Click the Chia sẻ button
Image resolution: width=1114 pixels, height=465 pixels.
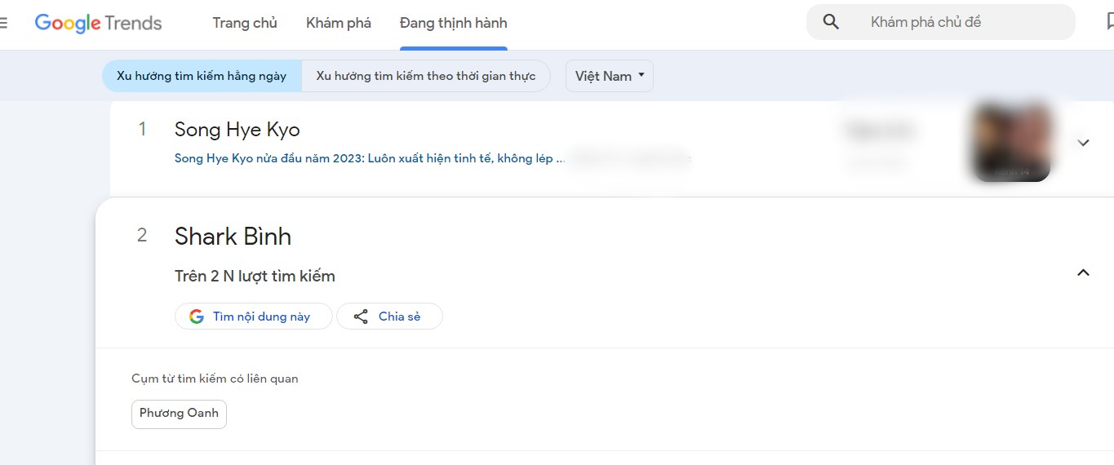pyautogui.click(x=389, y=317)
